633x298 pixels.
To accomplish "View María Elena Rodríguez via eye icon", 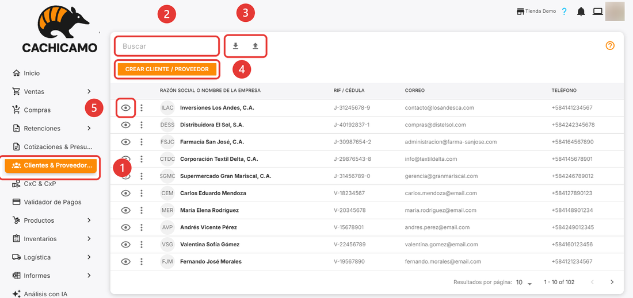I will (126, 210).
